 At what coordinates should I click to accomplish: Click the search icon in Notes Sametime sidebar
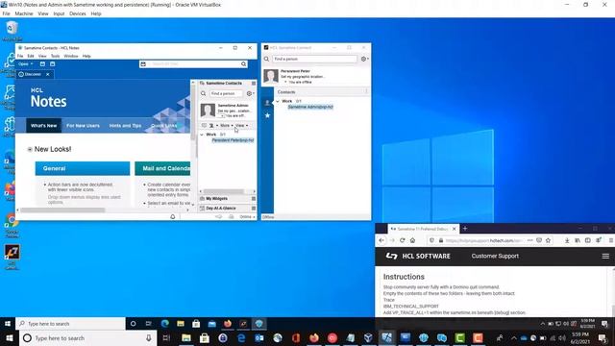(x=203, y=94)
